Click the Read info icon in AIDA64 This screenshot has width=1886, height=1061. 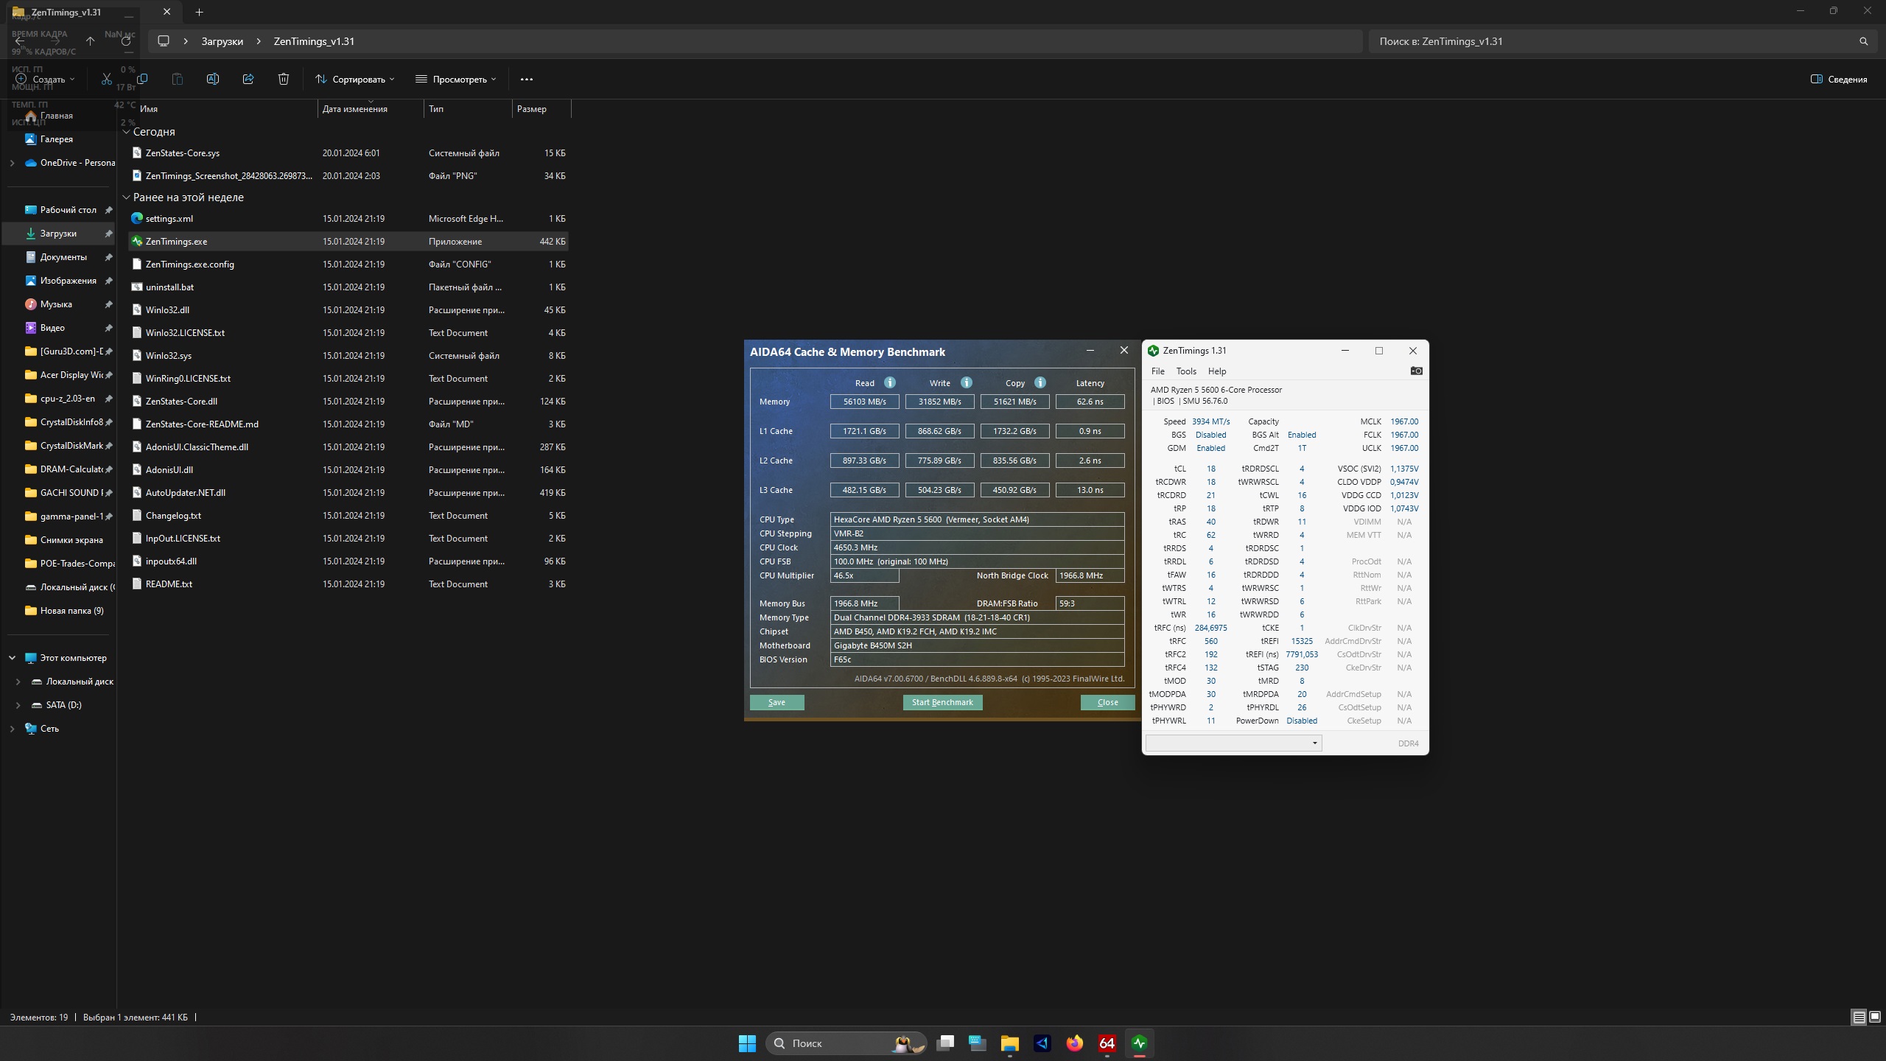(890, 382)
